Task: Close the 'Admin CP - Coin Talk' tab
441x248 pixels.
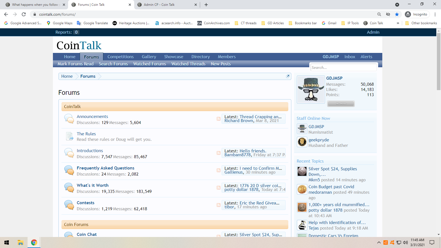Action: [x=196, y=5]
